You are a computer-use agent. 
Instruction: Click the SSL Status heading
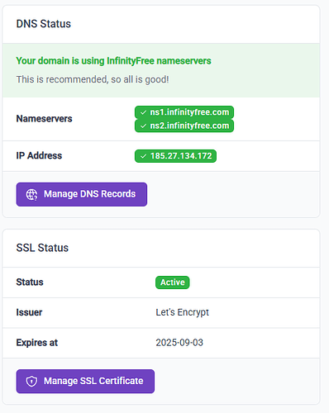42,248
